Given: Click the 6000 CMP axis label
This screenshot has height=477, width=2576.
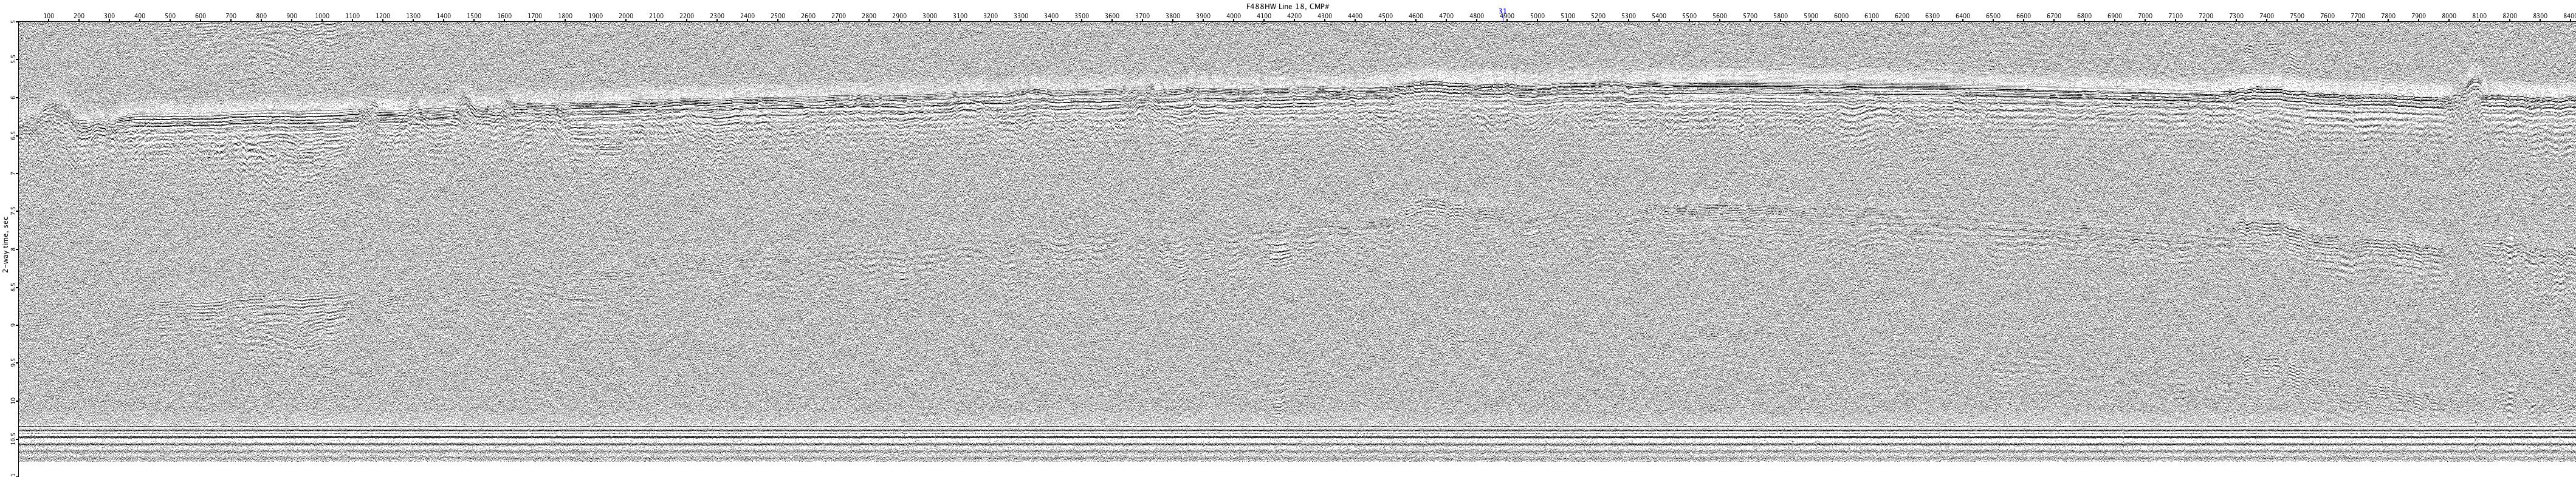Looking at the screenshot, I should [1841, 17].
